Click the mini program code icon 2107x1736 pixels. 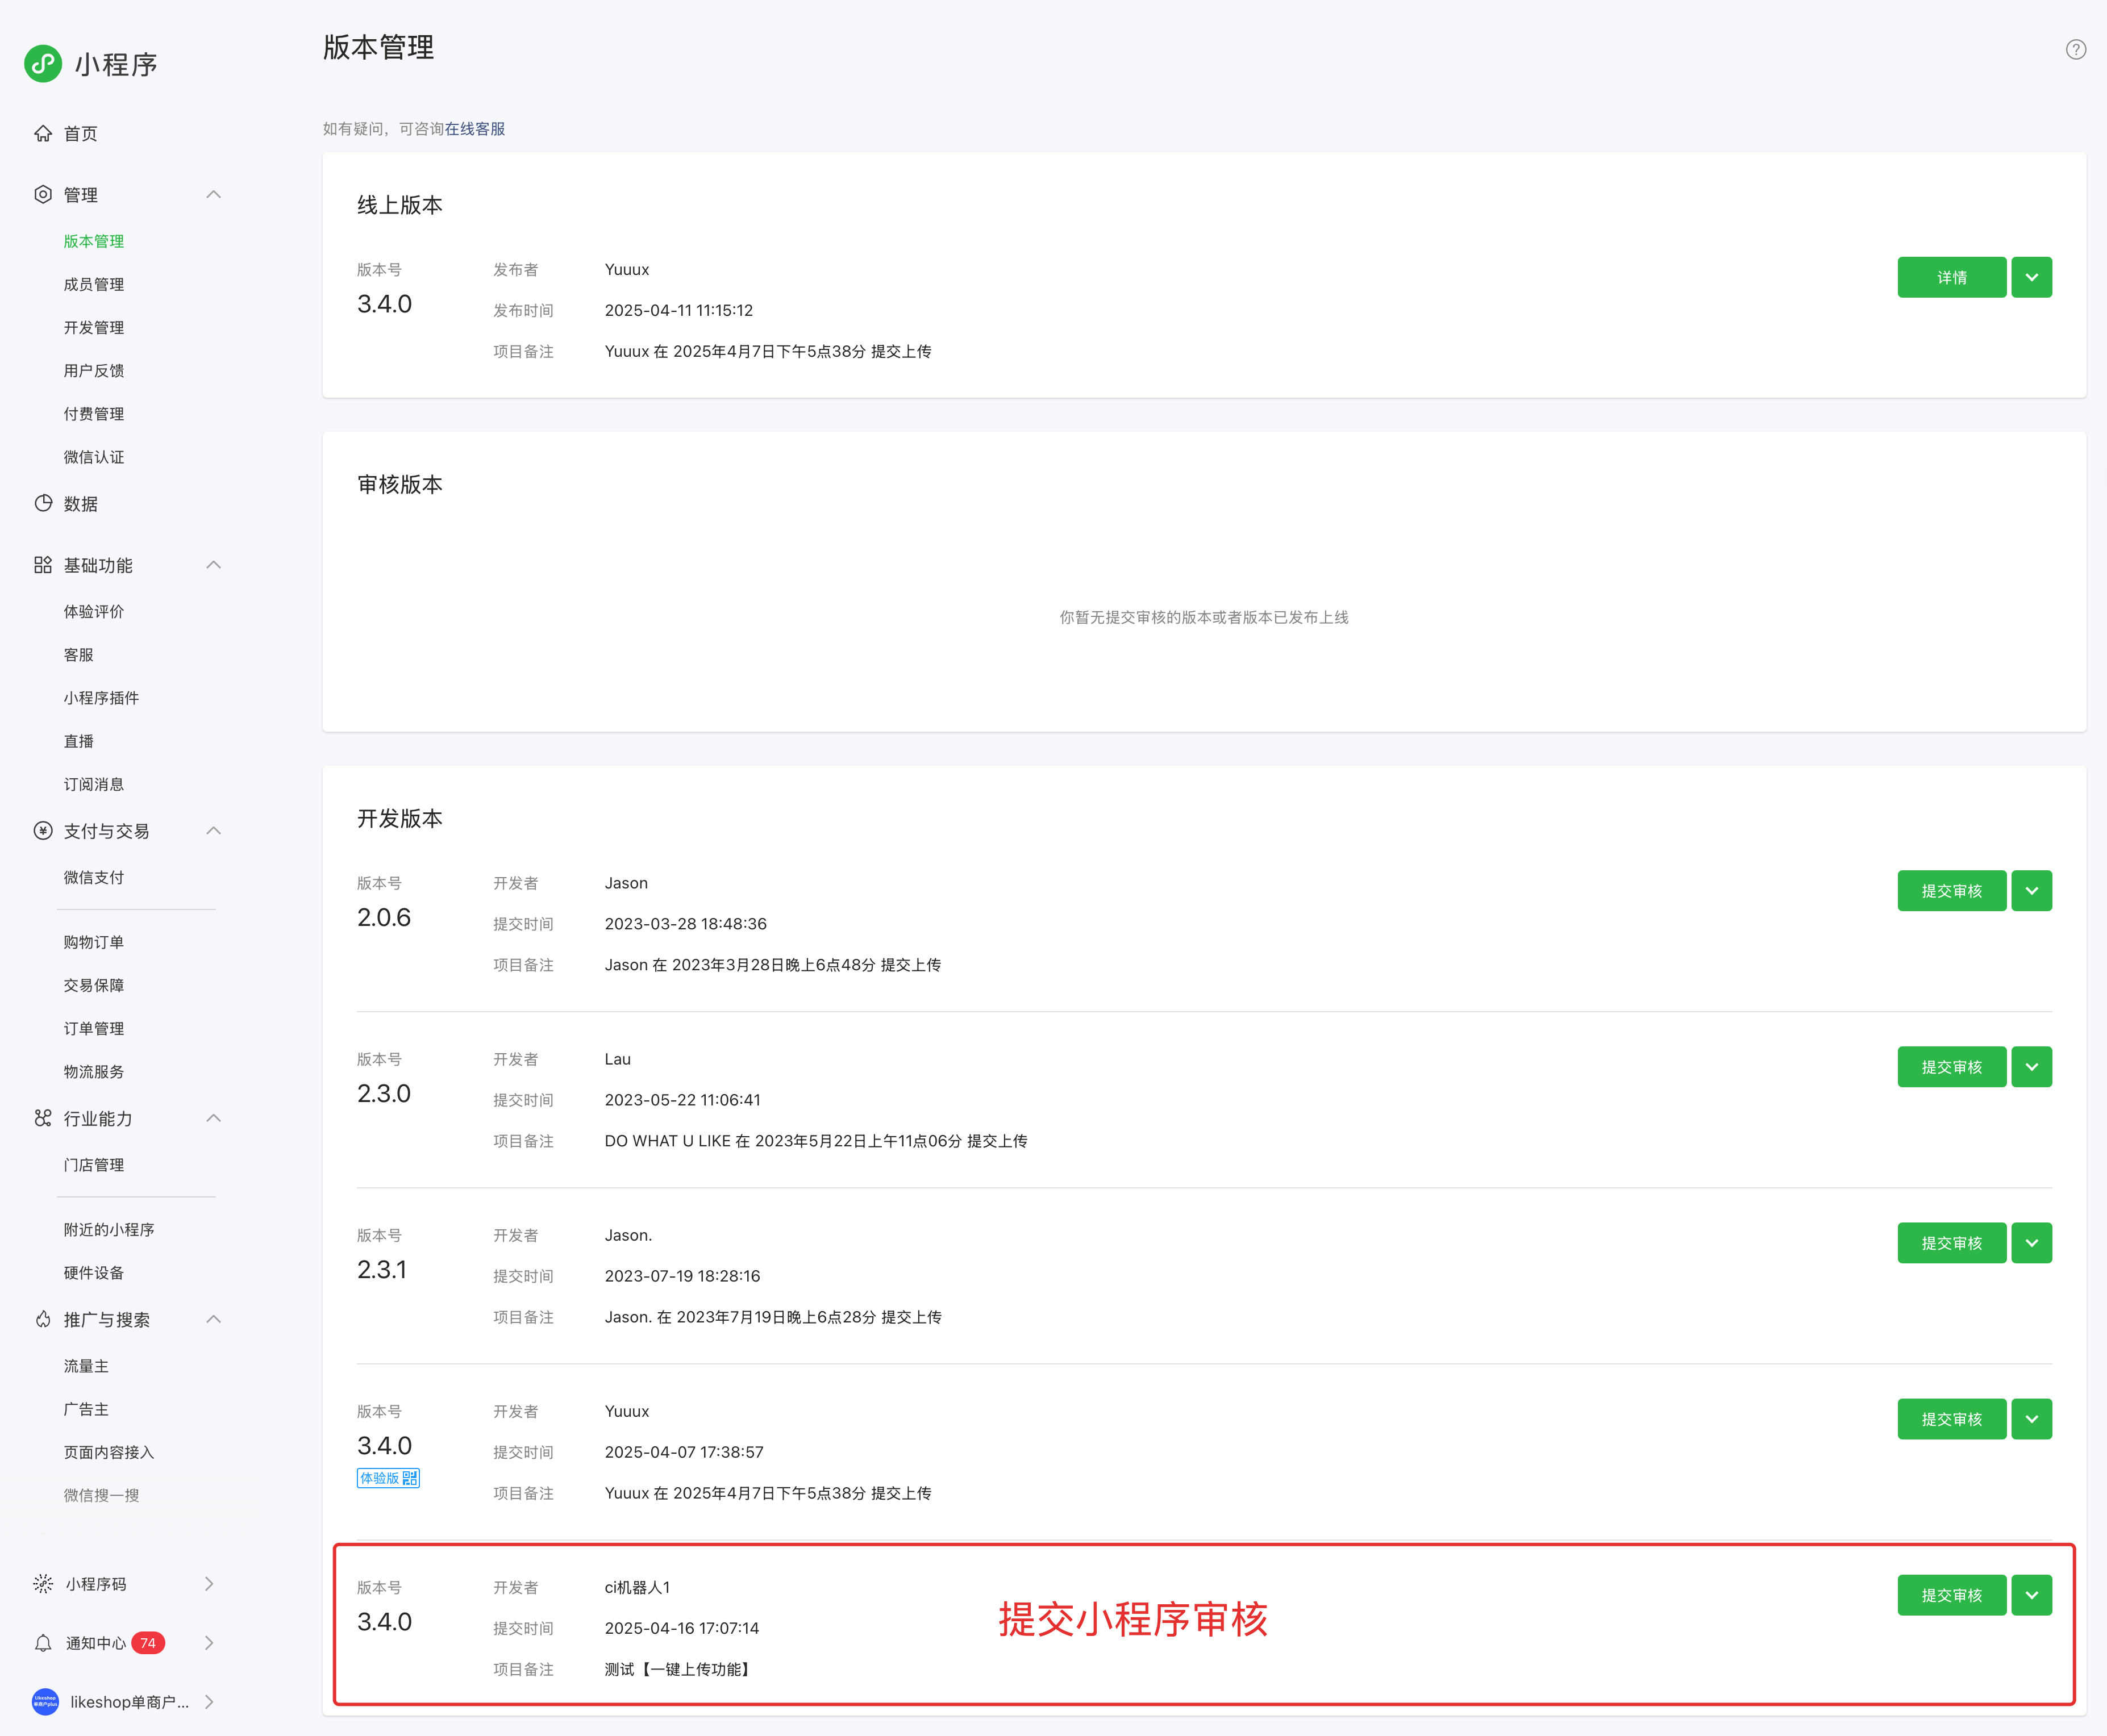43,1584
